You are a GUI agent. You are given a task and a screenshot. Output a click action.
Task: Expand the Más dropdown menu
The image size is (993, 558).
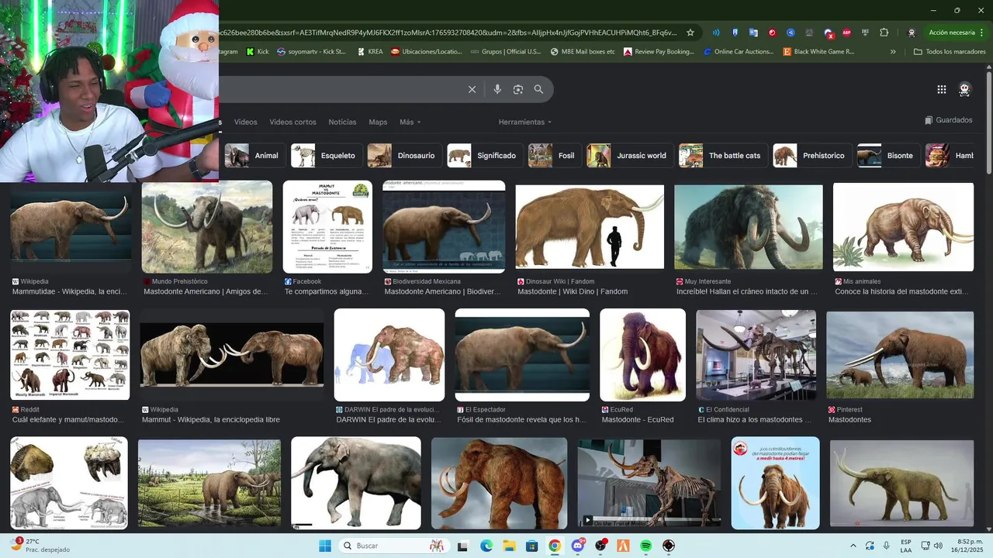[410, 122]
